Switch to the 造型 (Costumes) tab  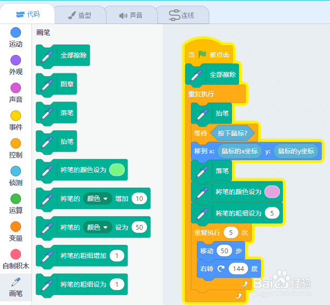point(80,15)
